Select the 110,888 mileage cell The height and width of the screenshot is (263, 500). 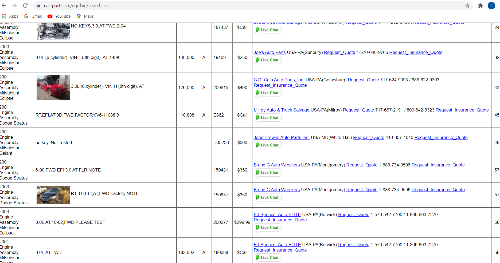pyautogui.click(x=186, y=115)
